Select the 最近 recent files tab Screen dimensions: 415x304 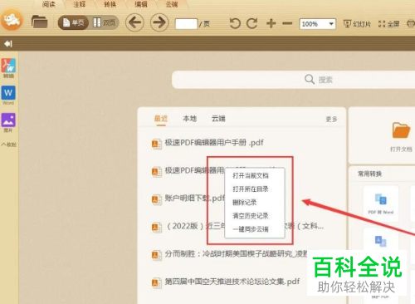tap(161, 119)
